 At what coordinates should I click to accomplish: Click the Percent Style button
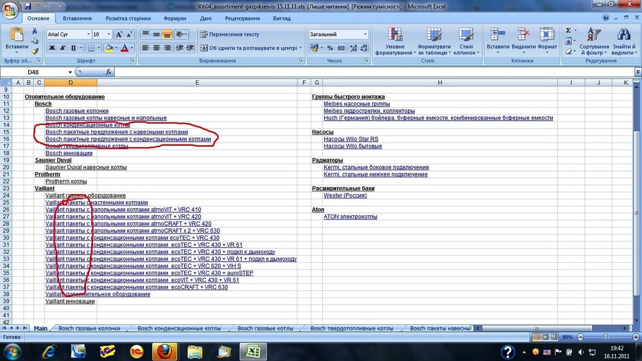pyautogui.click(x=330, y=48)
